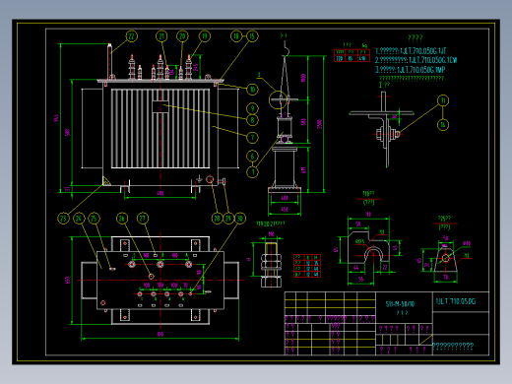Click the red weight table near notes
512x384 pixels.
coord(352,55)
